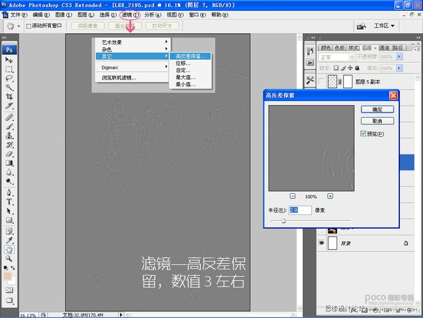Open the workspace dropdown
The width and height of the screenshot is (423, 318).
click(x=384, y=25)
